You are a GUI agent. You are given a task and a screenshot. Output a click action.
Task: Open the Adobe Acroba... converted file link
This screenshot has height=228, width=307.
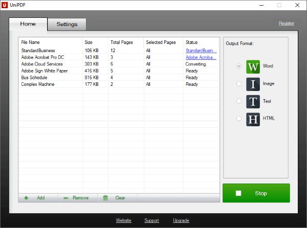click(201, 57)
